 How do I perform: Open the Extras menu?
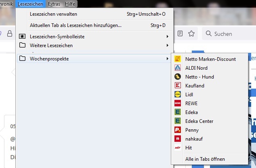(x=54, y=4)
